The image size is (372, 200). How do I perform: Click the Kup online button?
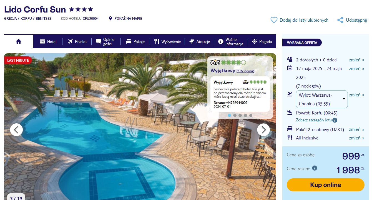click(x=325, y=185)
